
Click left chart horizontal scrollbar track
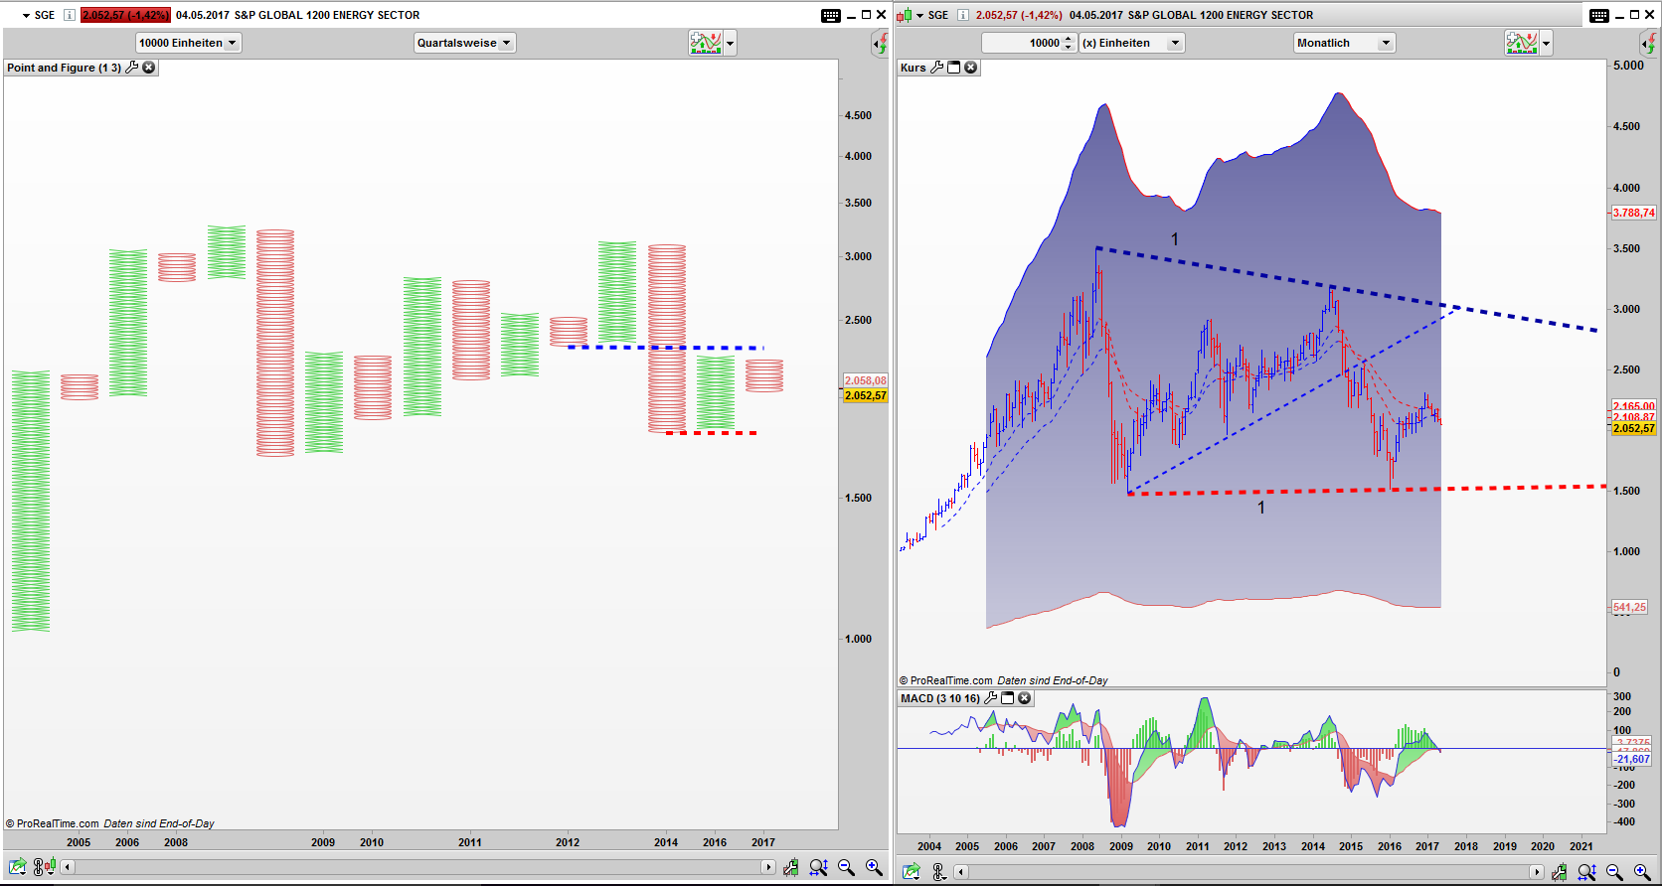click(417, 867)
